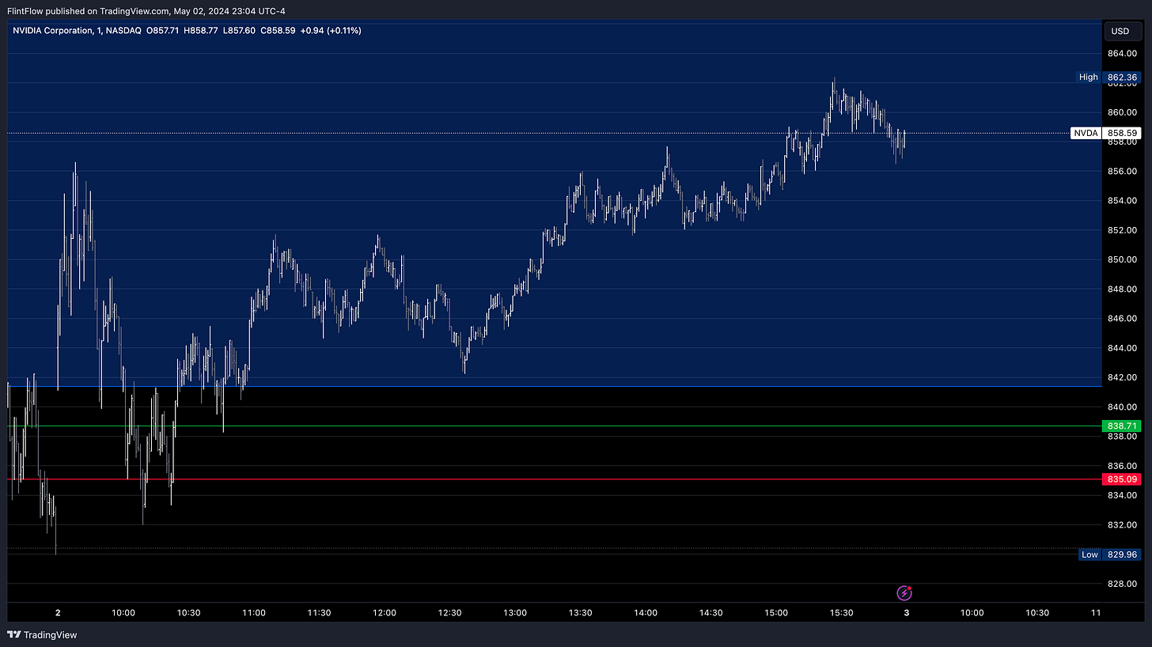
Task: Click the 864.00 price axis label
Action: click(1121, 54)
